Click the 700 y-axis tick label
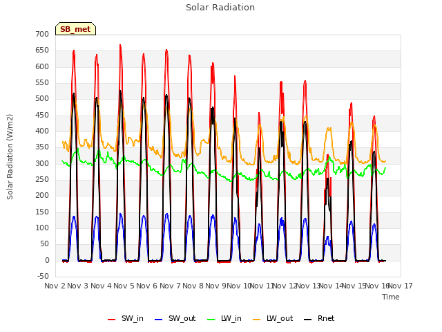The width and height of the screenshot is (442, 332). (x=42, y=34)
